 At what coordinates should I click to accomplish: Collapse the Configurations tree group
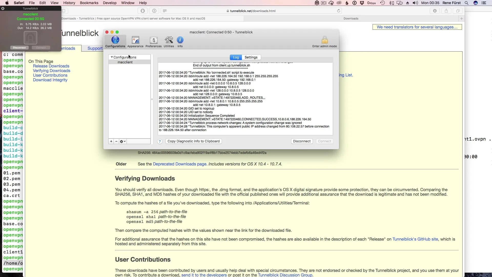coord(112,57)
